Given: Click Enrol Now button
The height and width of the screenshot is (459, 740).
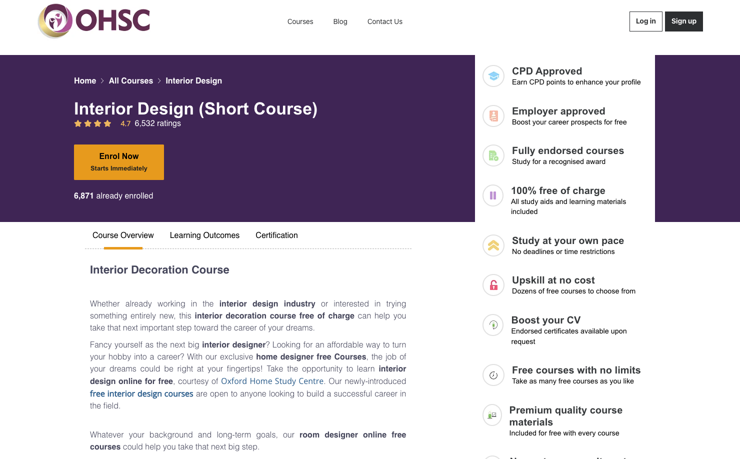Looking at the screenshot, I should tap(119, 162).
